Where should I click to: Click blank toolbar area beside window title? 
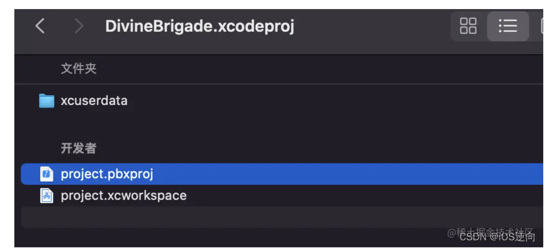click(371, 26)
